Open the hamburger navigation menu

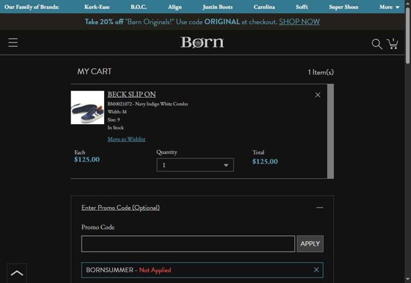13,42
